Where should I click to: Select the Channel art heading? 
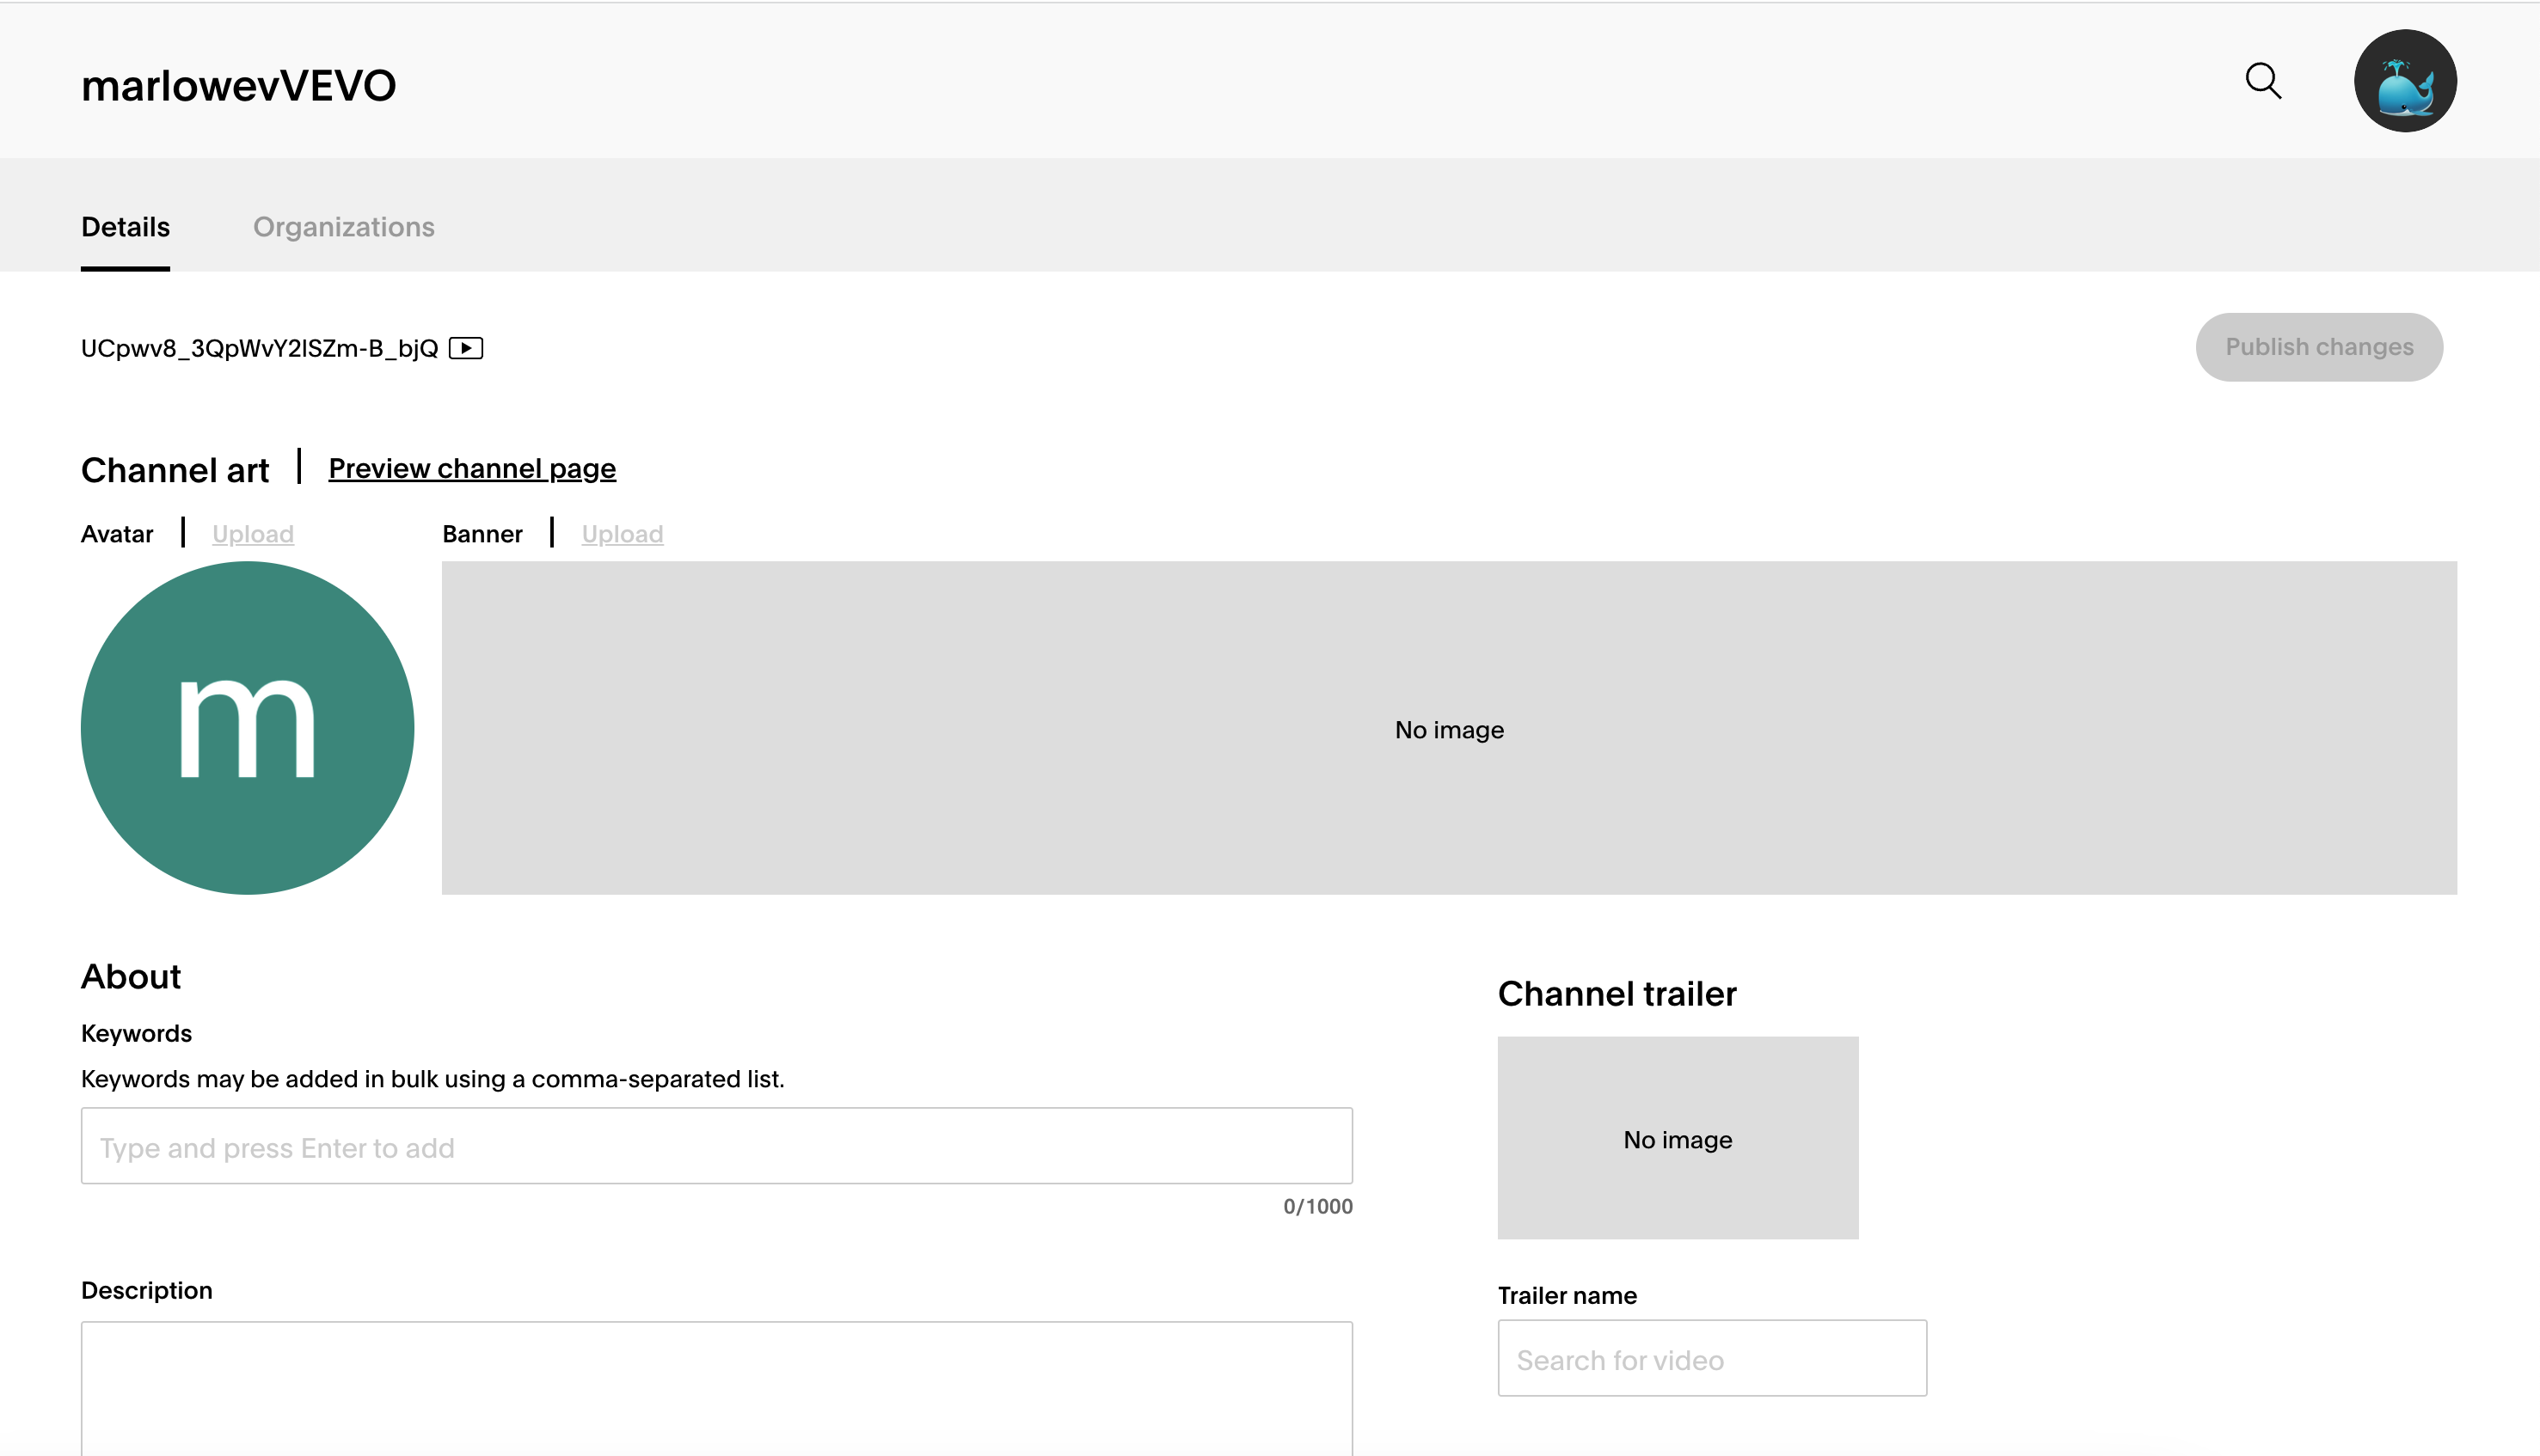pyautogui.click(x=175, y=469)
